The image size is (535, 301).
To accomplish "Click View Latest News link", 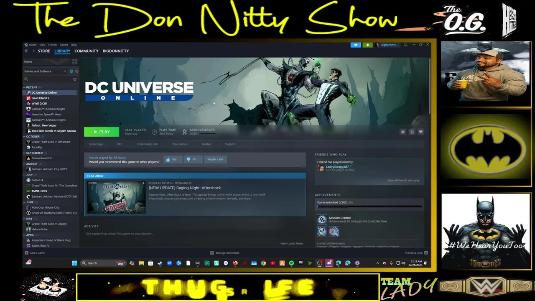I will 292,243.
